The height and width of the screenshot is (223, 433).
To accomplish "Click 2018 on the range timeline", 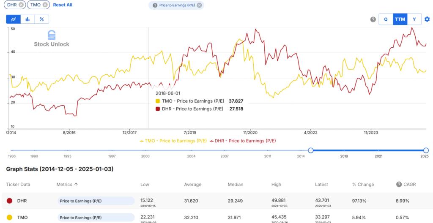I will tap(344, 156).
